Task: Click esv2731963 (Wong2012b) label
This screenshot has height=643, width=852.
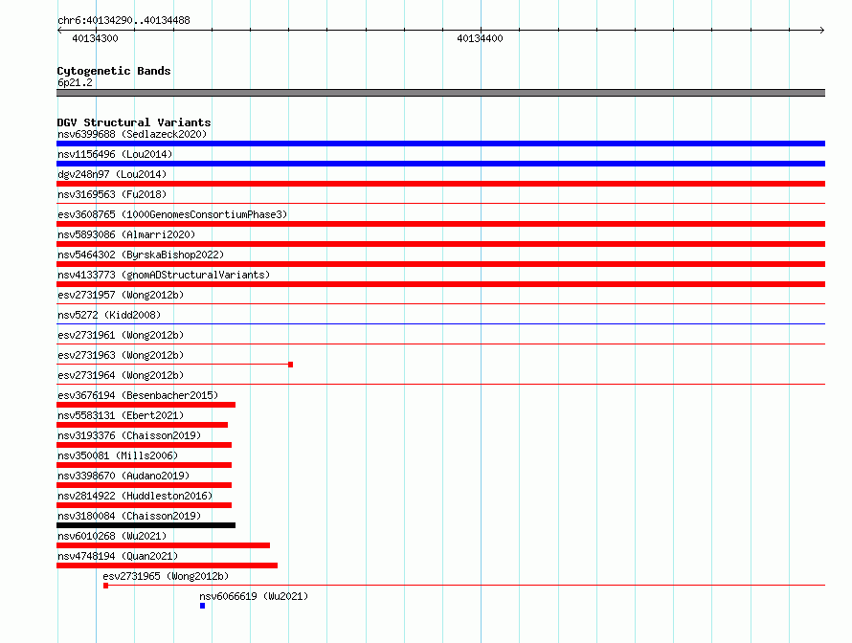Action: click(121, 355)
